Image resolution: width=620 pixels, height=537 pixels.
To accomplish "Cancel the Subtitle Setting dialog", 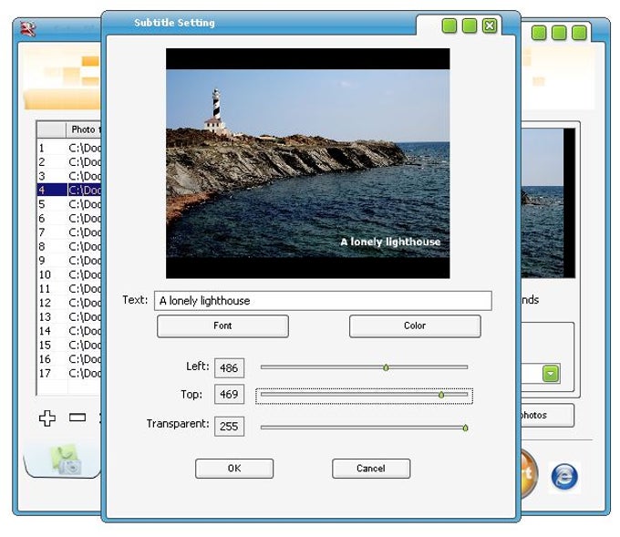I will [371, 469].
